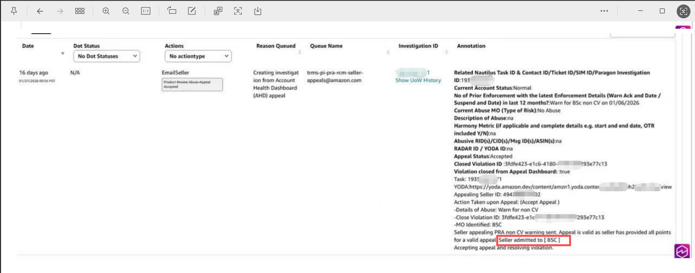Translate the image text
The image size is (695, 273).
(x=218, y=11)
